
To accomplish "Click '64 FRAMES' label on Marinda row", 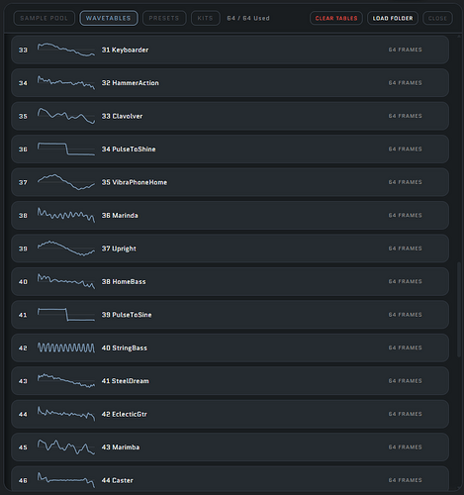I will [405, 215].
